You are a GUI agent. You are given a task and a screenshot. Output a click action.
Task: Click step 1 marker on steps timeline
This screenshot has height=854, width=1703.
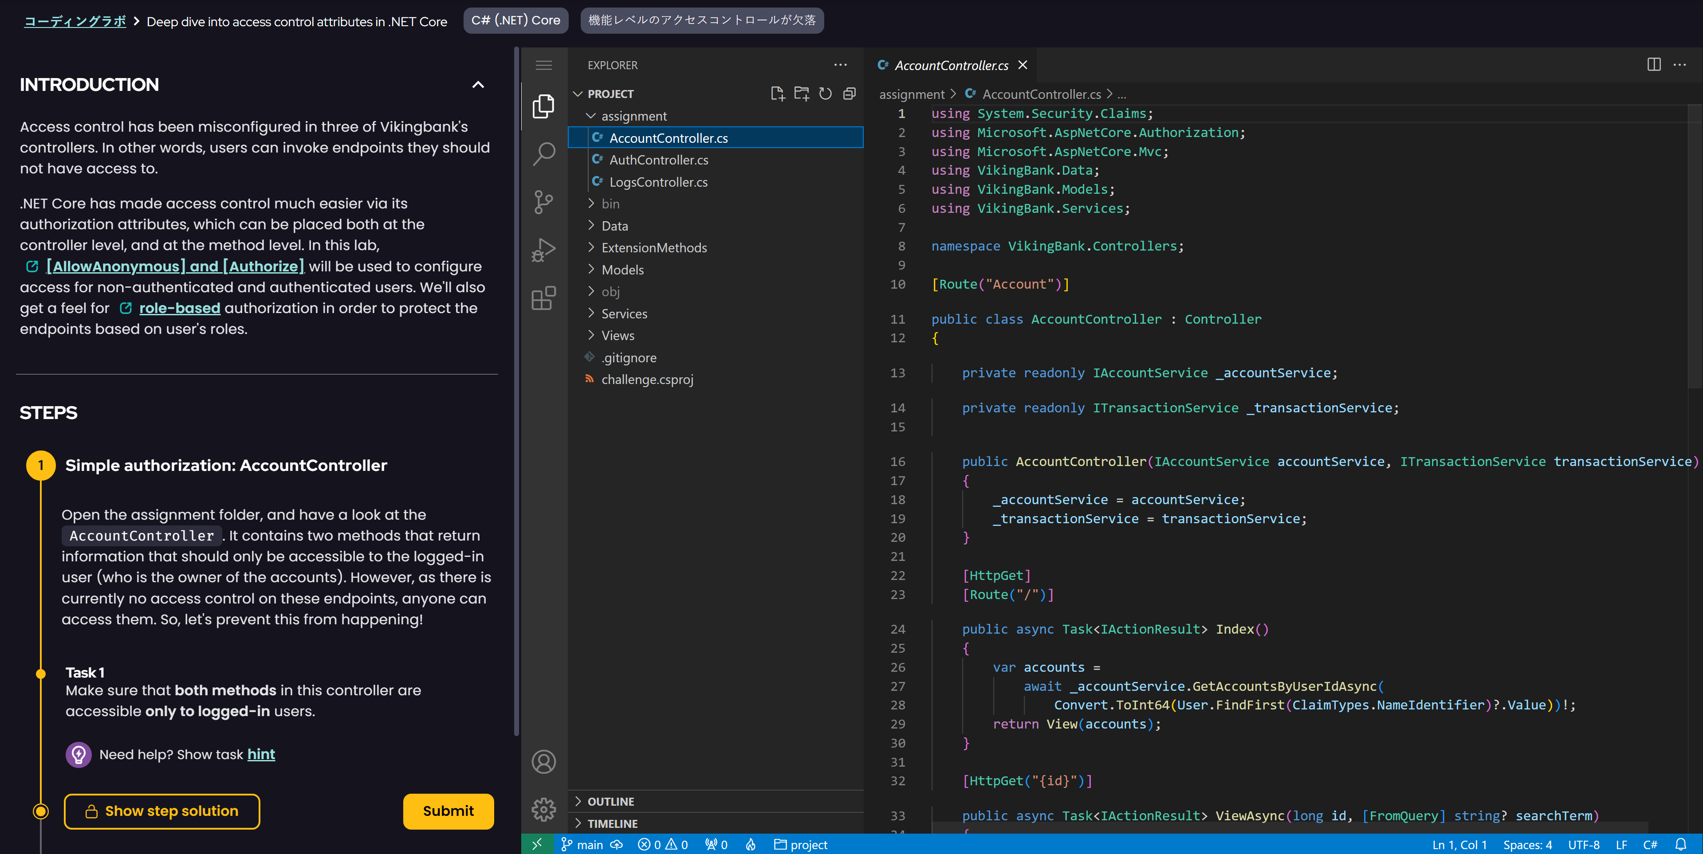(x=41, y=465)
